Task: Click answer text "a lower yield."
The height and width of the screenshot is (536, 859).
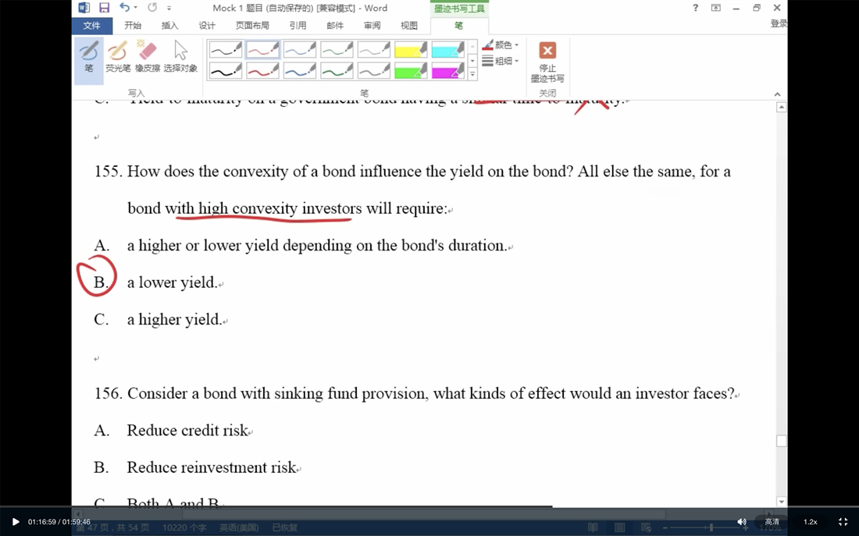Action: pos(172,282)
